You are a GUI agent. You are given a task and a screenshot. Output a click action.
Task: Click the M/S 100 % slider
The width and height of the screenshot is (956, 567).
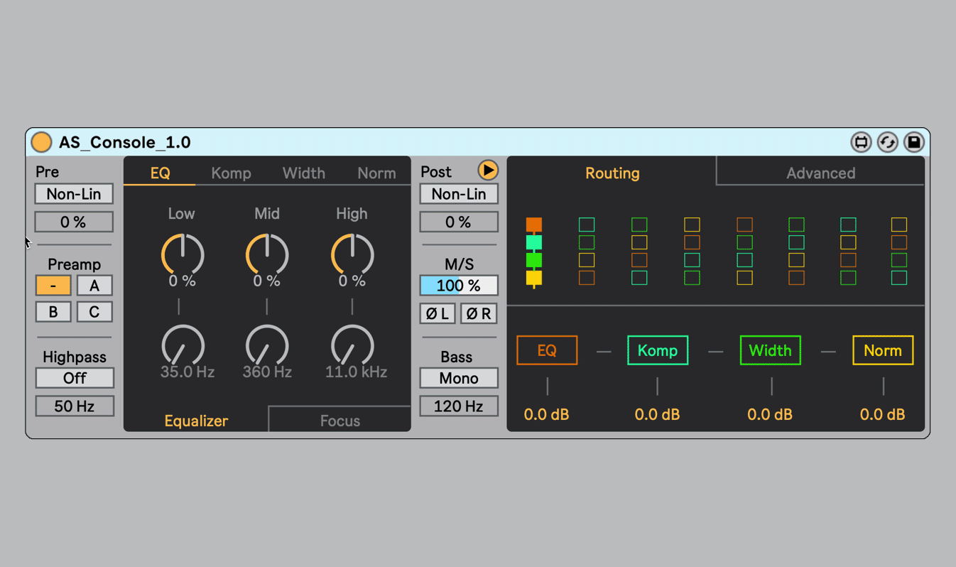tap(459, 286)
